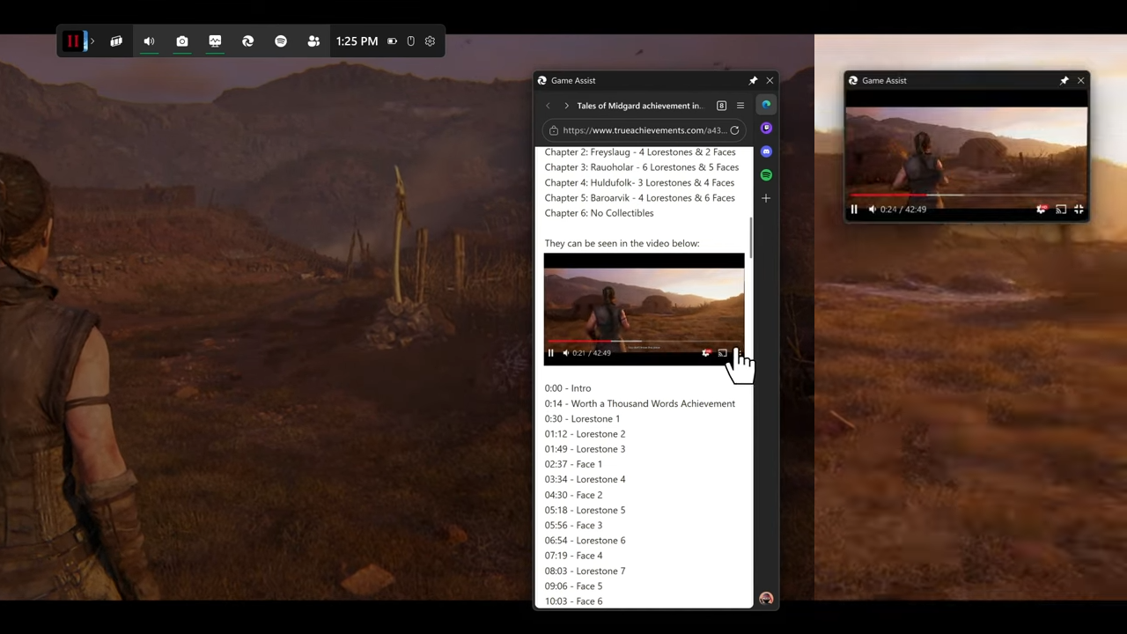The image size is (1127, 634).
Task: Open the Game Bar widget menu
Action: (x=116, y=41)
